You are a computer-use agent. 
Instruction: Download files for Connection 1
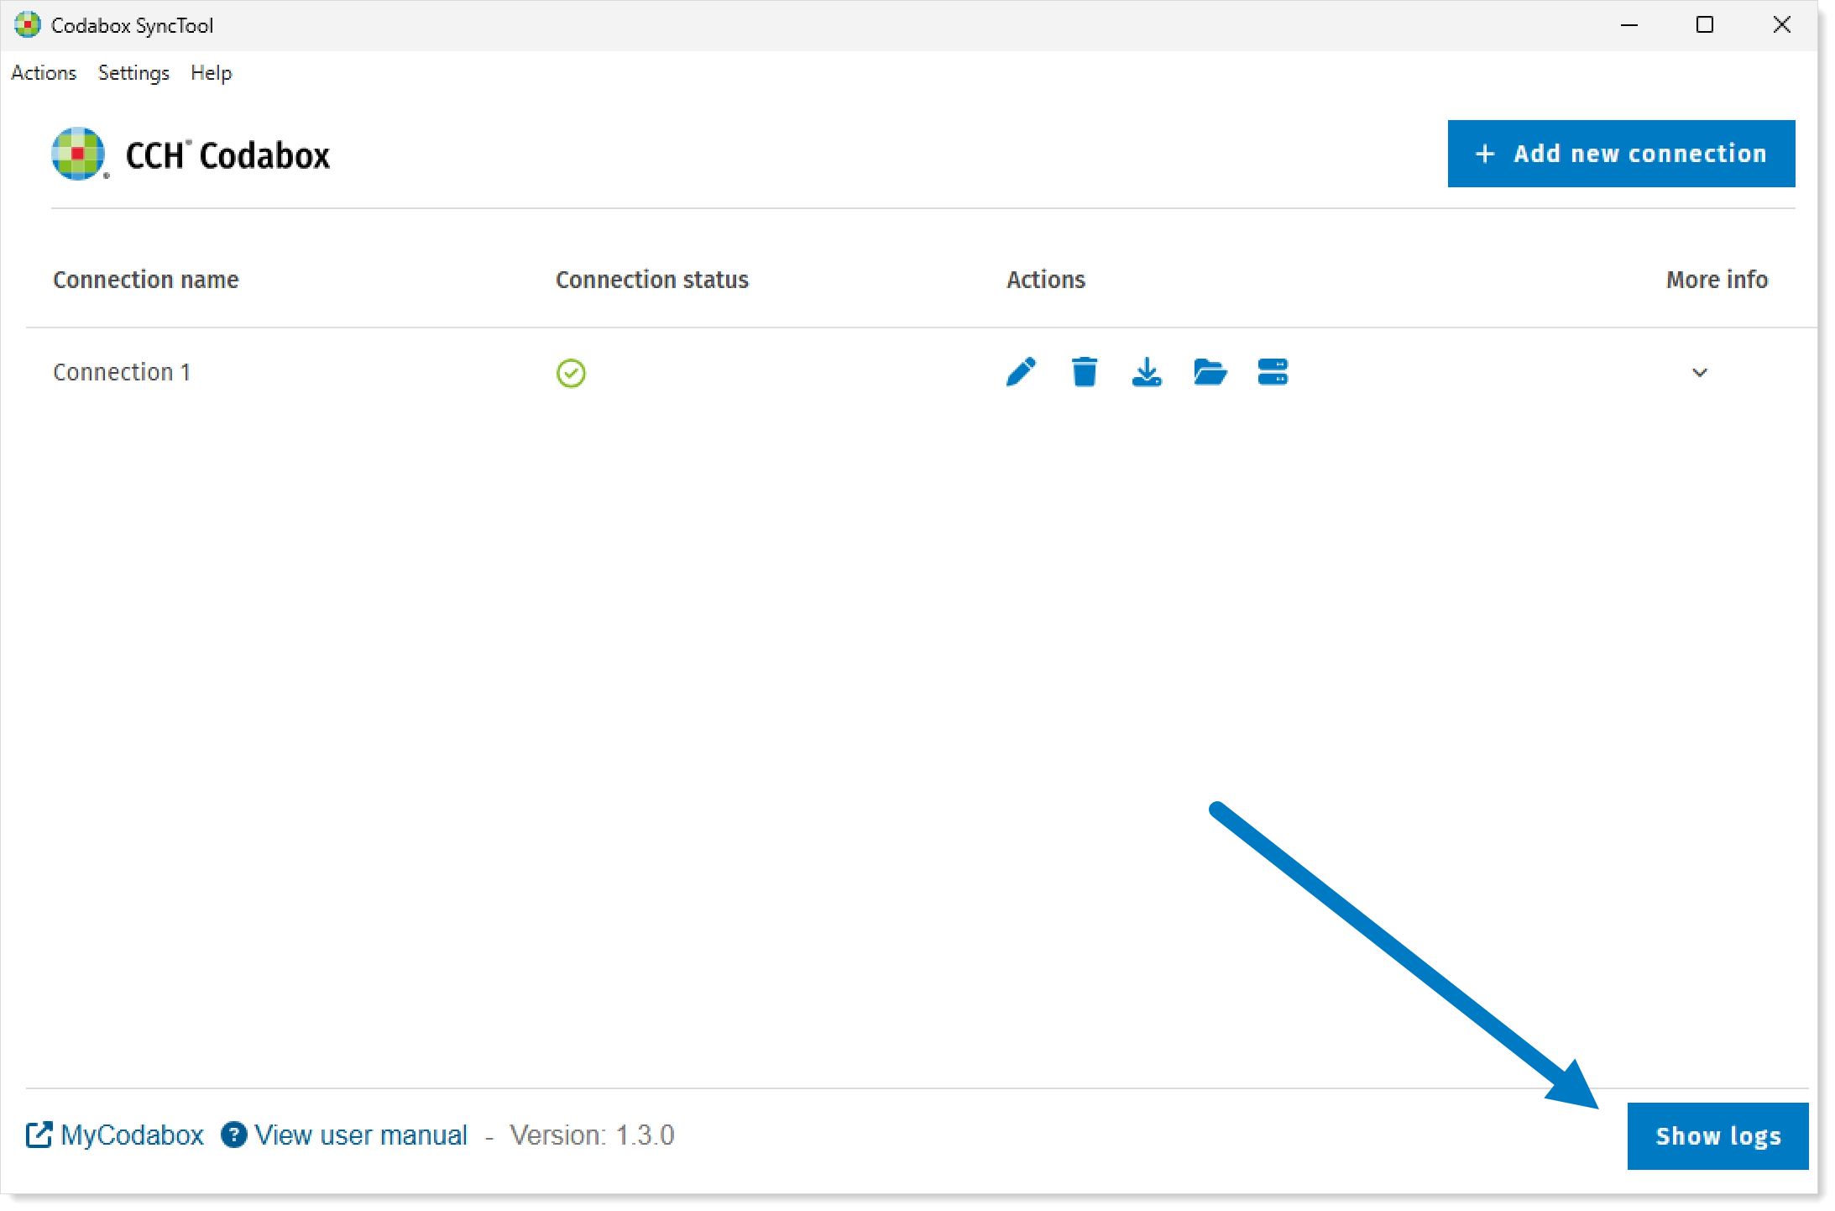1147,372
